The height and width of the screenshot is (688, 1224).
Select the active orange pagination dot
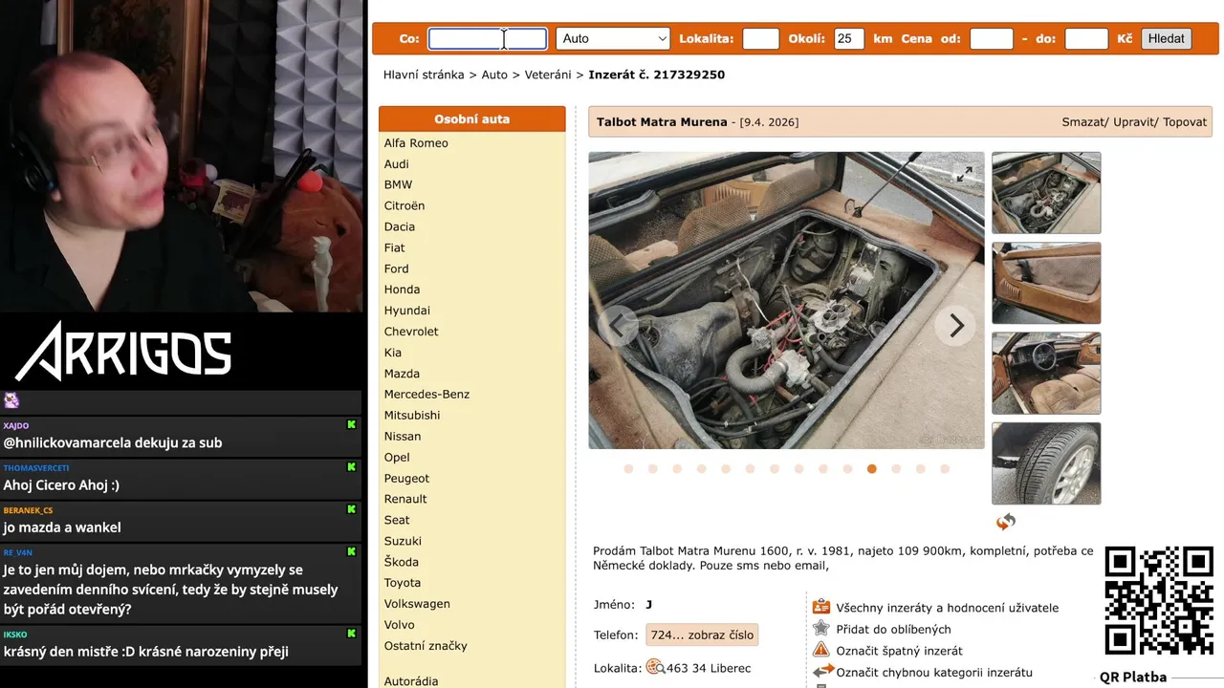pos(871,469)
